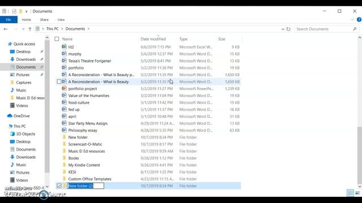Check the box for A Reconsideration - What Is Beauty
This screenshot has height=203, width=362.
click(x=59, y=82)
